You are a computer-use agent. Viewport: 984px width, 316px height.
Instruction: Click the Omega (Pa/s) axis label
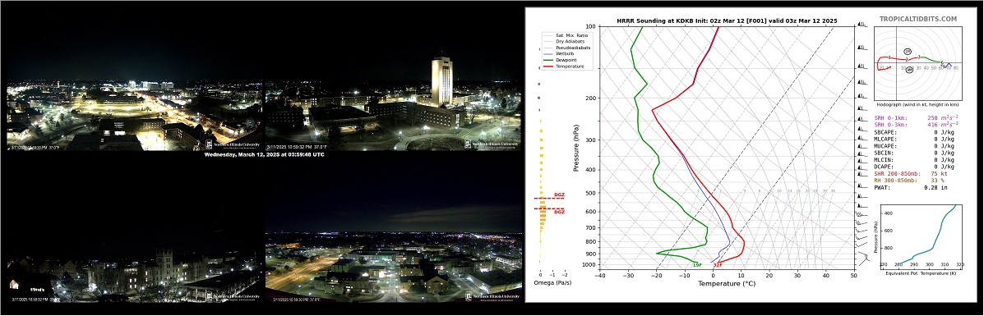coord(553,283)
